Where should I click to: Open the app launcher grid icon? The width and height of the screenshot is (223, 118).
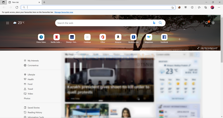click(x=8, y=23)
